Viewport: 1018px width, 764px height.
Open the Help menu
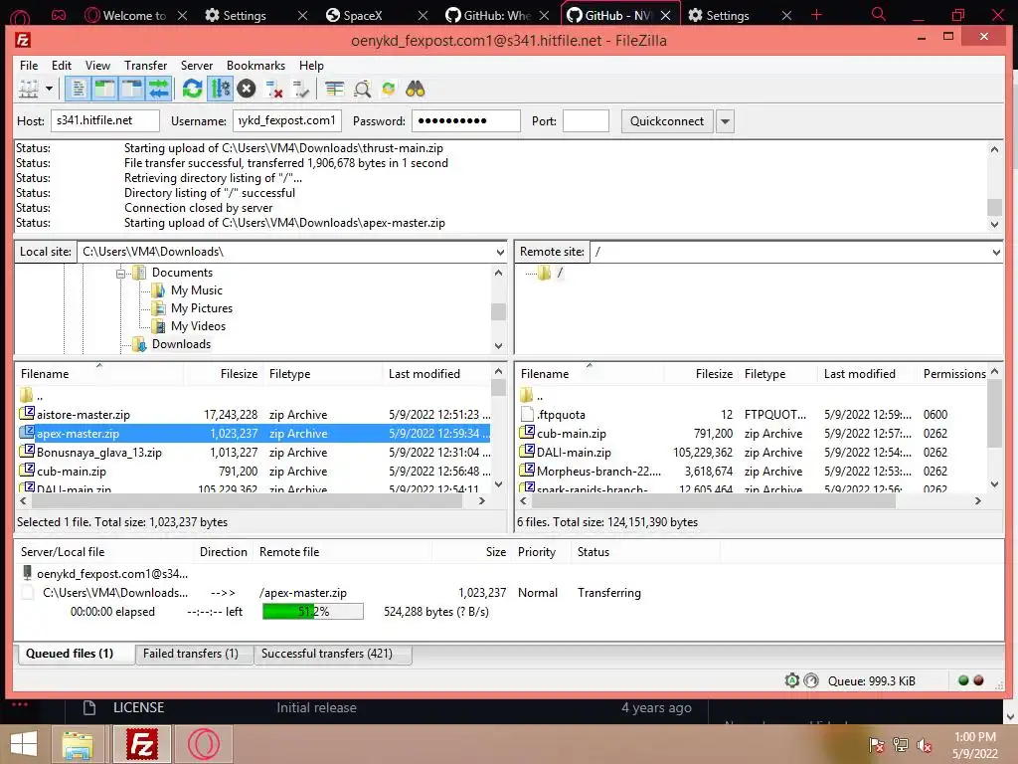tap(311, 65)
